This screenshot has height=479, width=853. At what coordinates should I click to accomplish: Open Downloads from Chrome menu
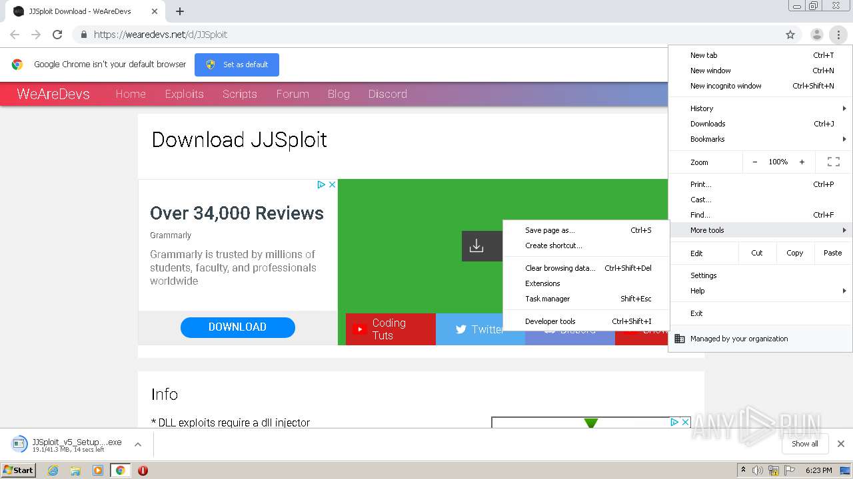pos(760,124)
